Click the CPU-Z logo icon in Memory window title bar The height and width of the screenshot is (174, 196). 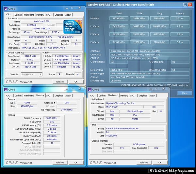(x=6, y=90)
